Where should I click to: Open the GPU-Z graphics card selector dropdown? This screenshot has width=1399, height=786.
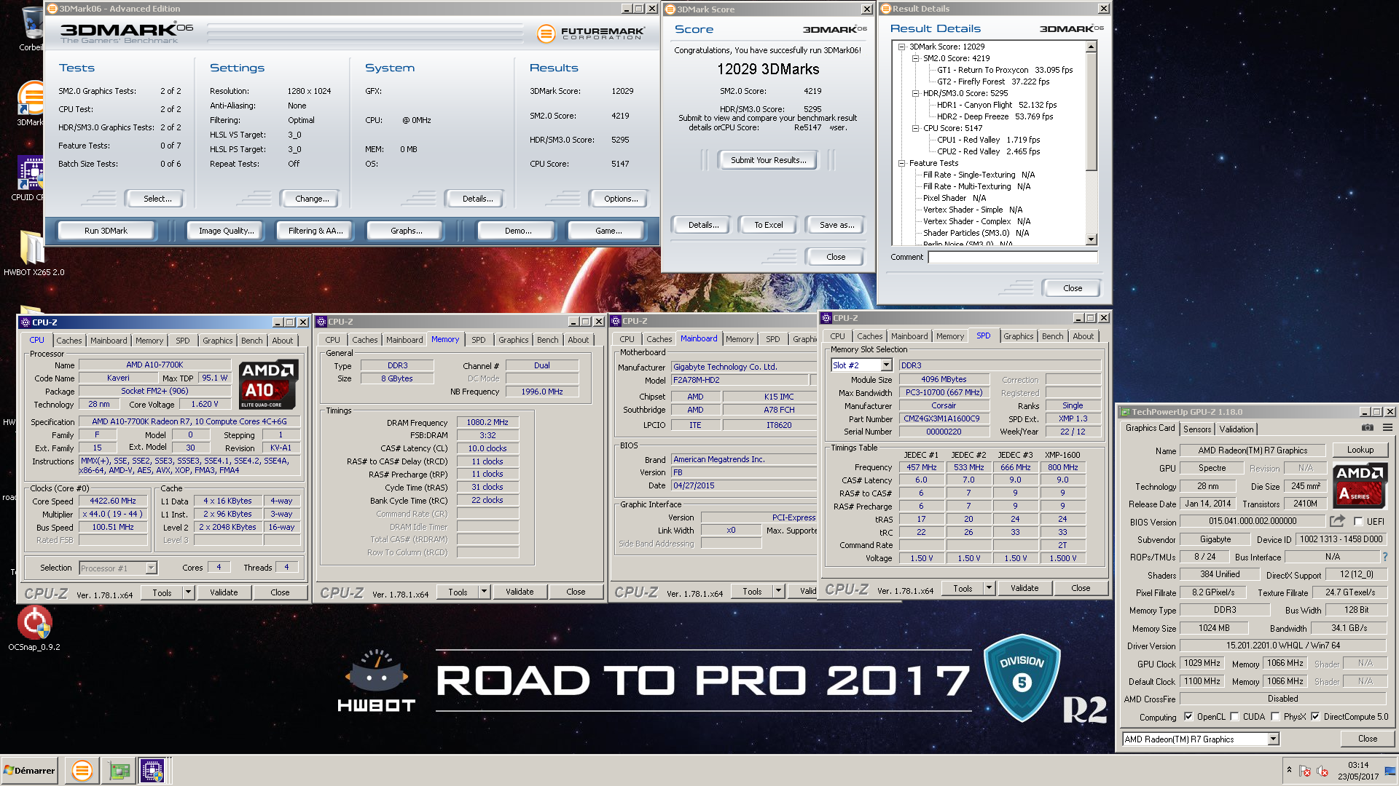[1273, 739]
